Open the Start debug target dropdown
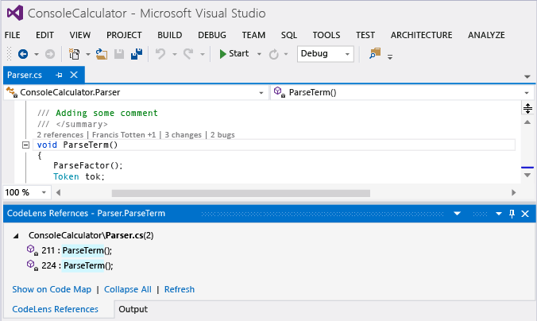 (x=259, y=54)
